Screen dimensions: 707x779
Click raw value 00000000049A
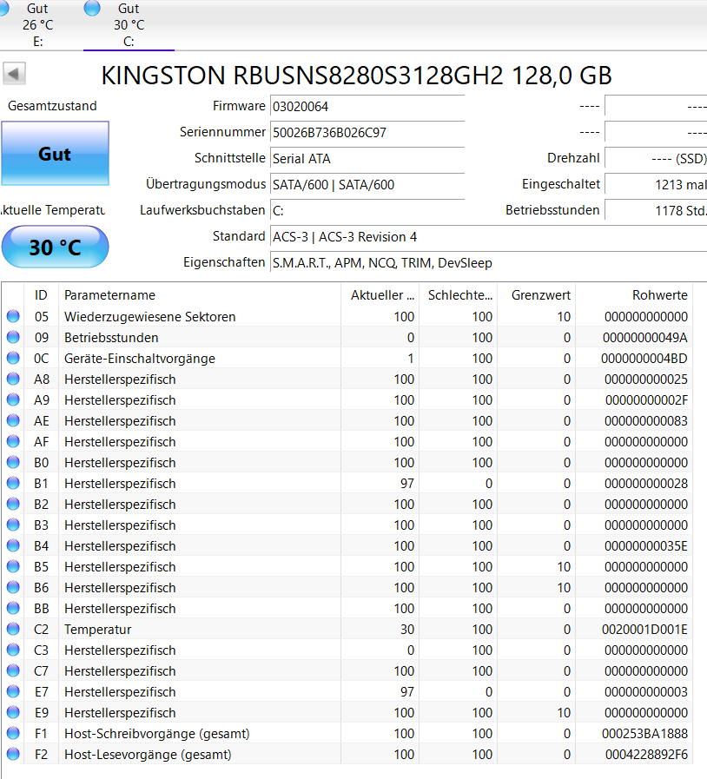coord(644,338)
